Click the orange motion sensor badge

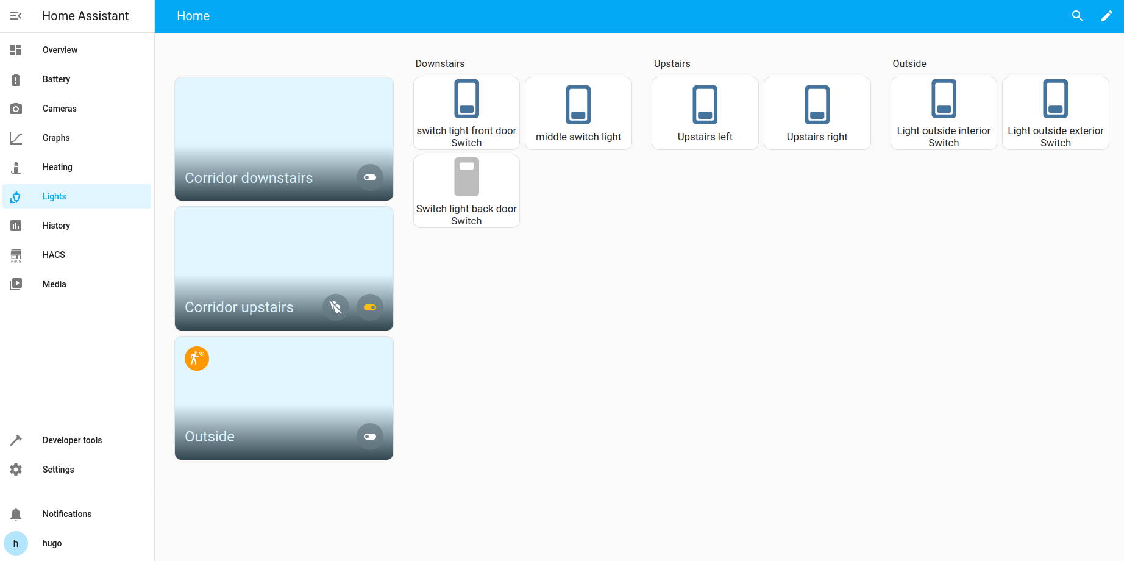click(197, 359)
